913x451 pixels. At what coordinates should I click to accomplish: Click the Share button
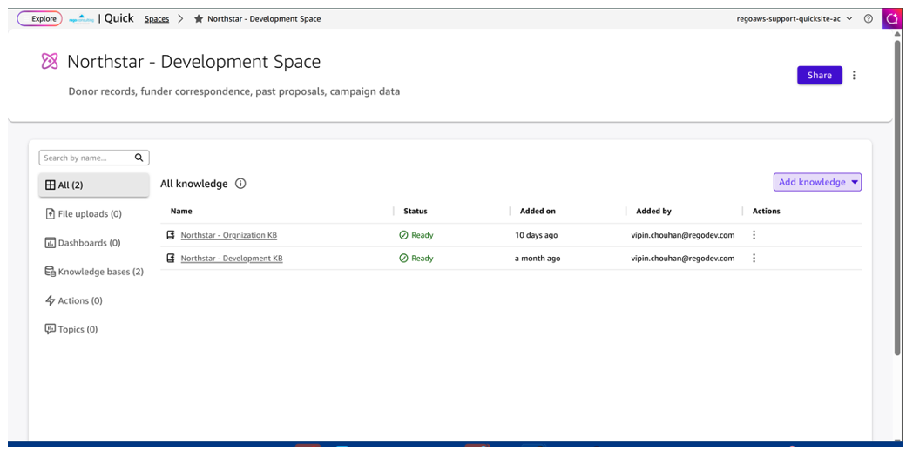(819, 75)
